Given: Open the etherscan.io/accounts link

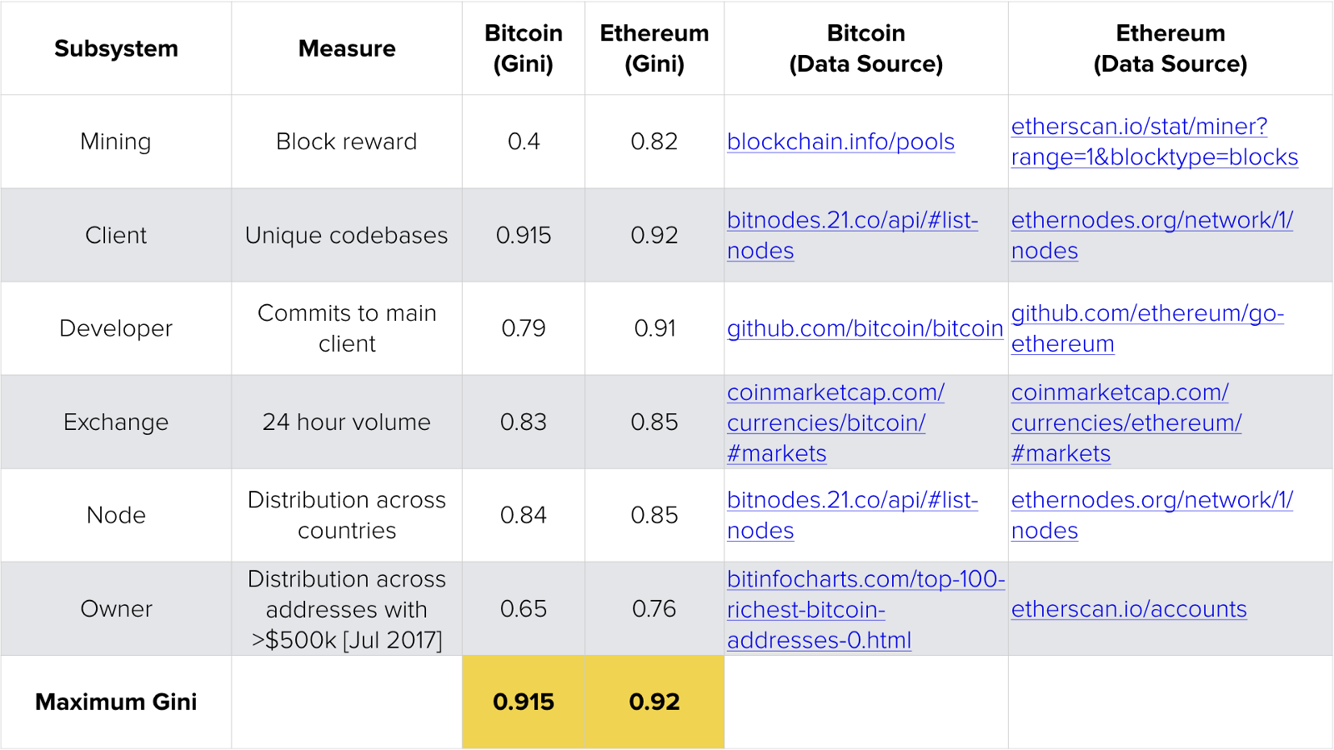Looking at the screenshot, I should [x=1129, y=609].
